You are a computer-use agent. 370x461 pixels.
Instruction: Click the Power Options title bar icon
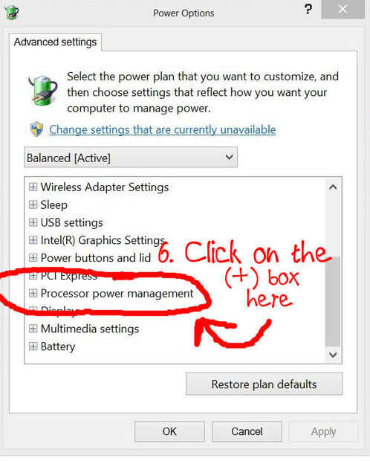(x=11, y=12)
